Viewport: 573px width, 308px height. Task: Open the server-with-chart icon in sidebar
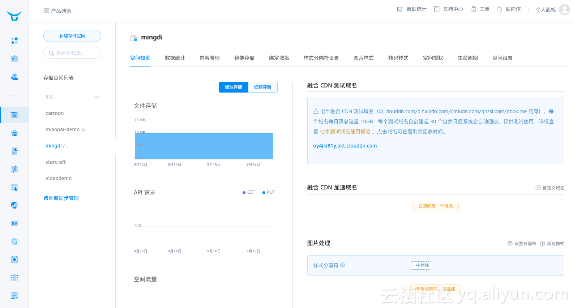(14, 187)
